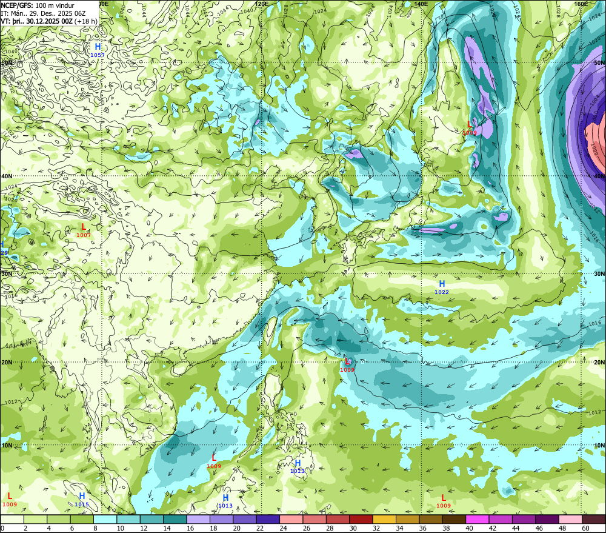This screenshot has height=533, width=606.
Task: Select the L 1009 marker near Hokkaido
Action: [470, 128]
